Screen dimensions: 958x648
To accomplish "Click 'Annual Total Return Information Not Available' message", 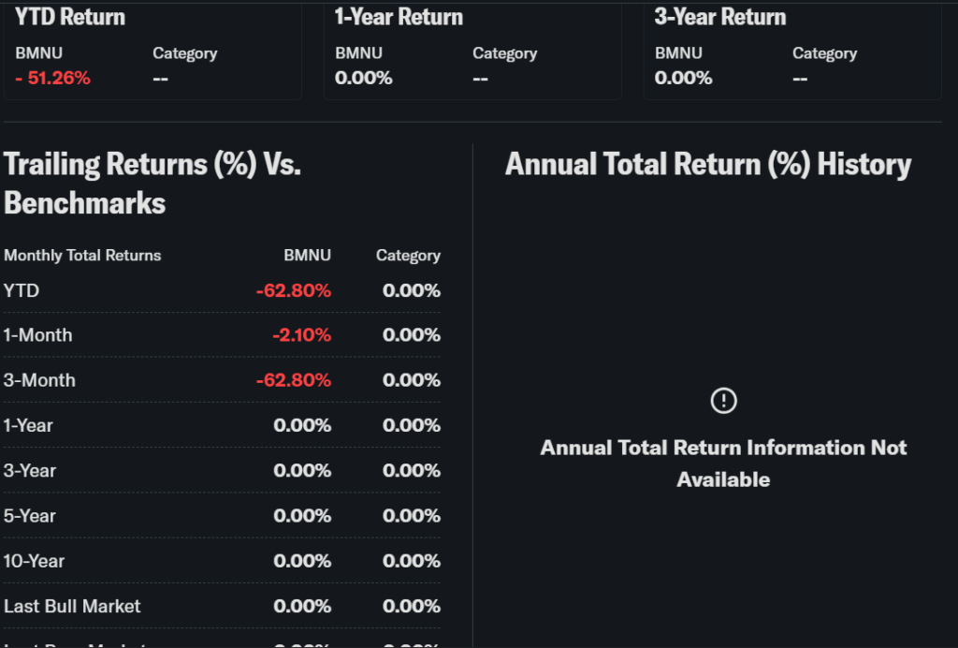I will (723, 464).
